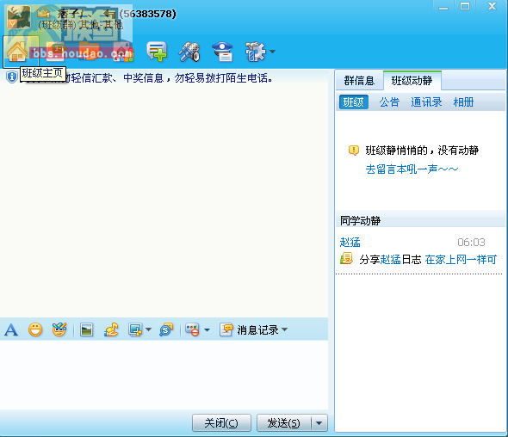Click into the message input box
This screenshot has height=437, width=508.
coord(164,375)
